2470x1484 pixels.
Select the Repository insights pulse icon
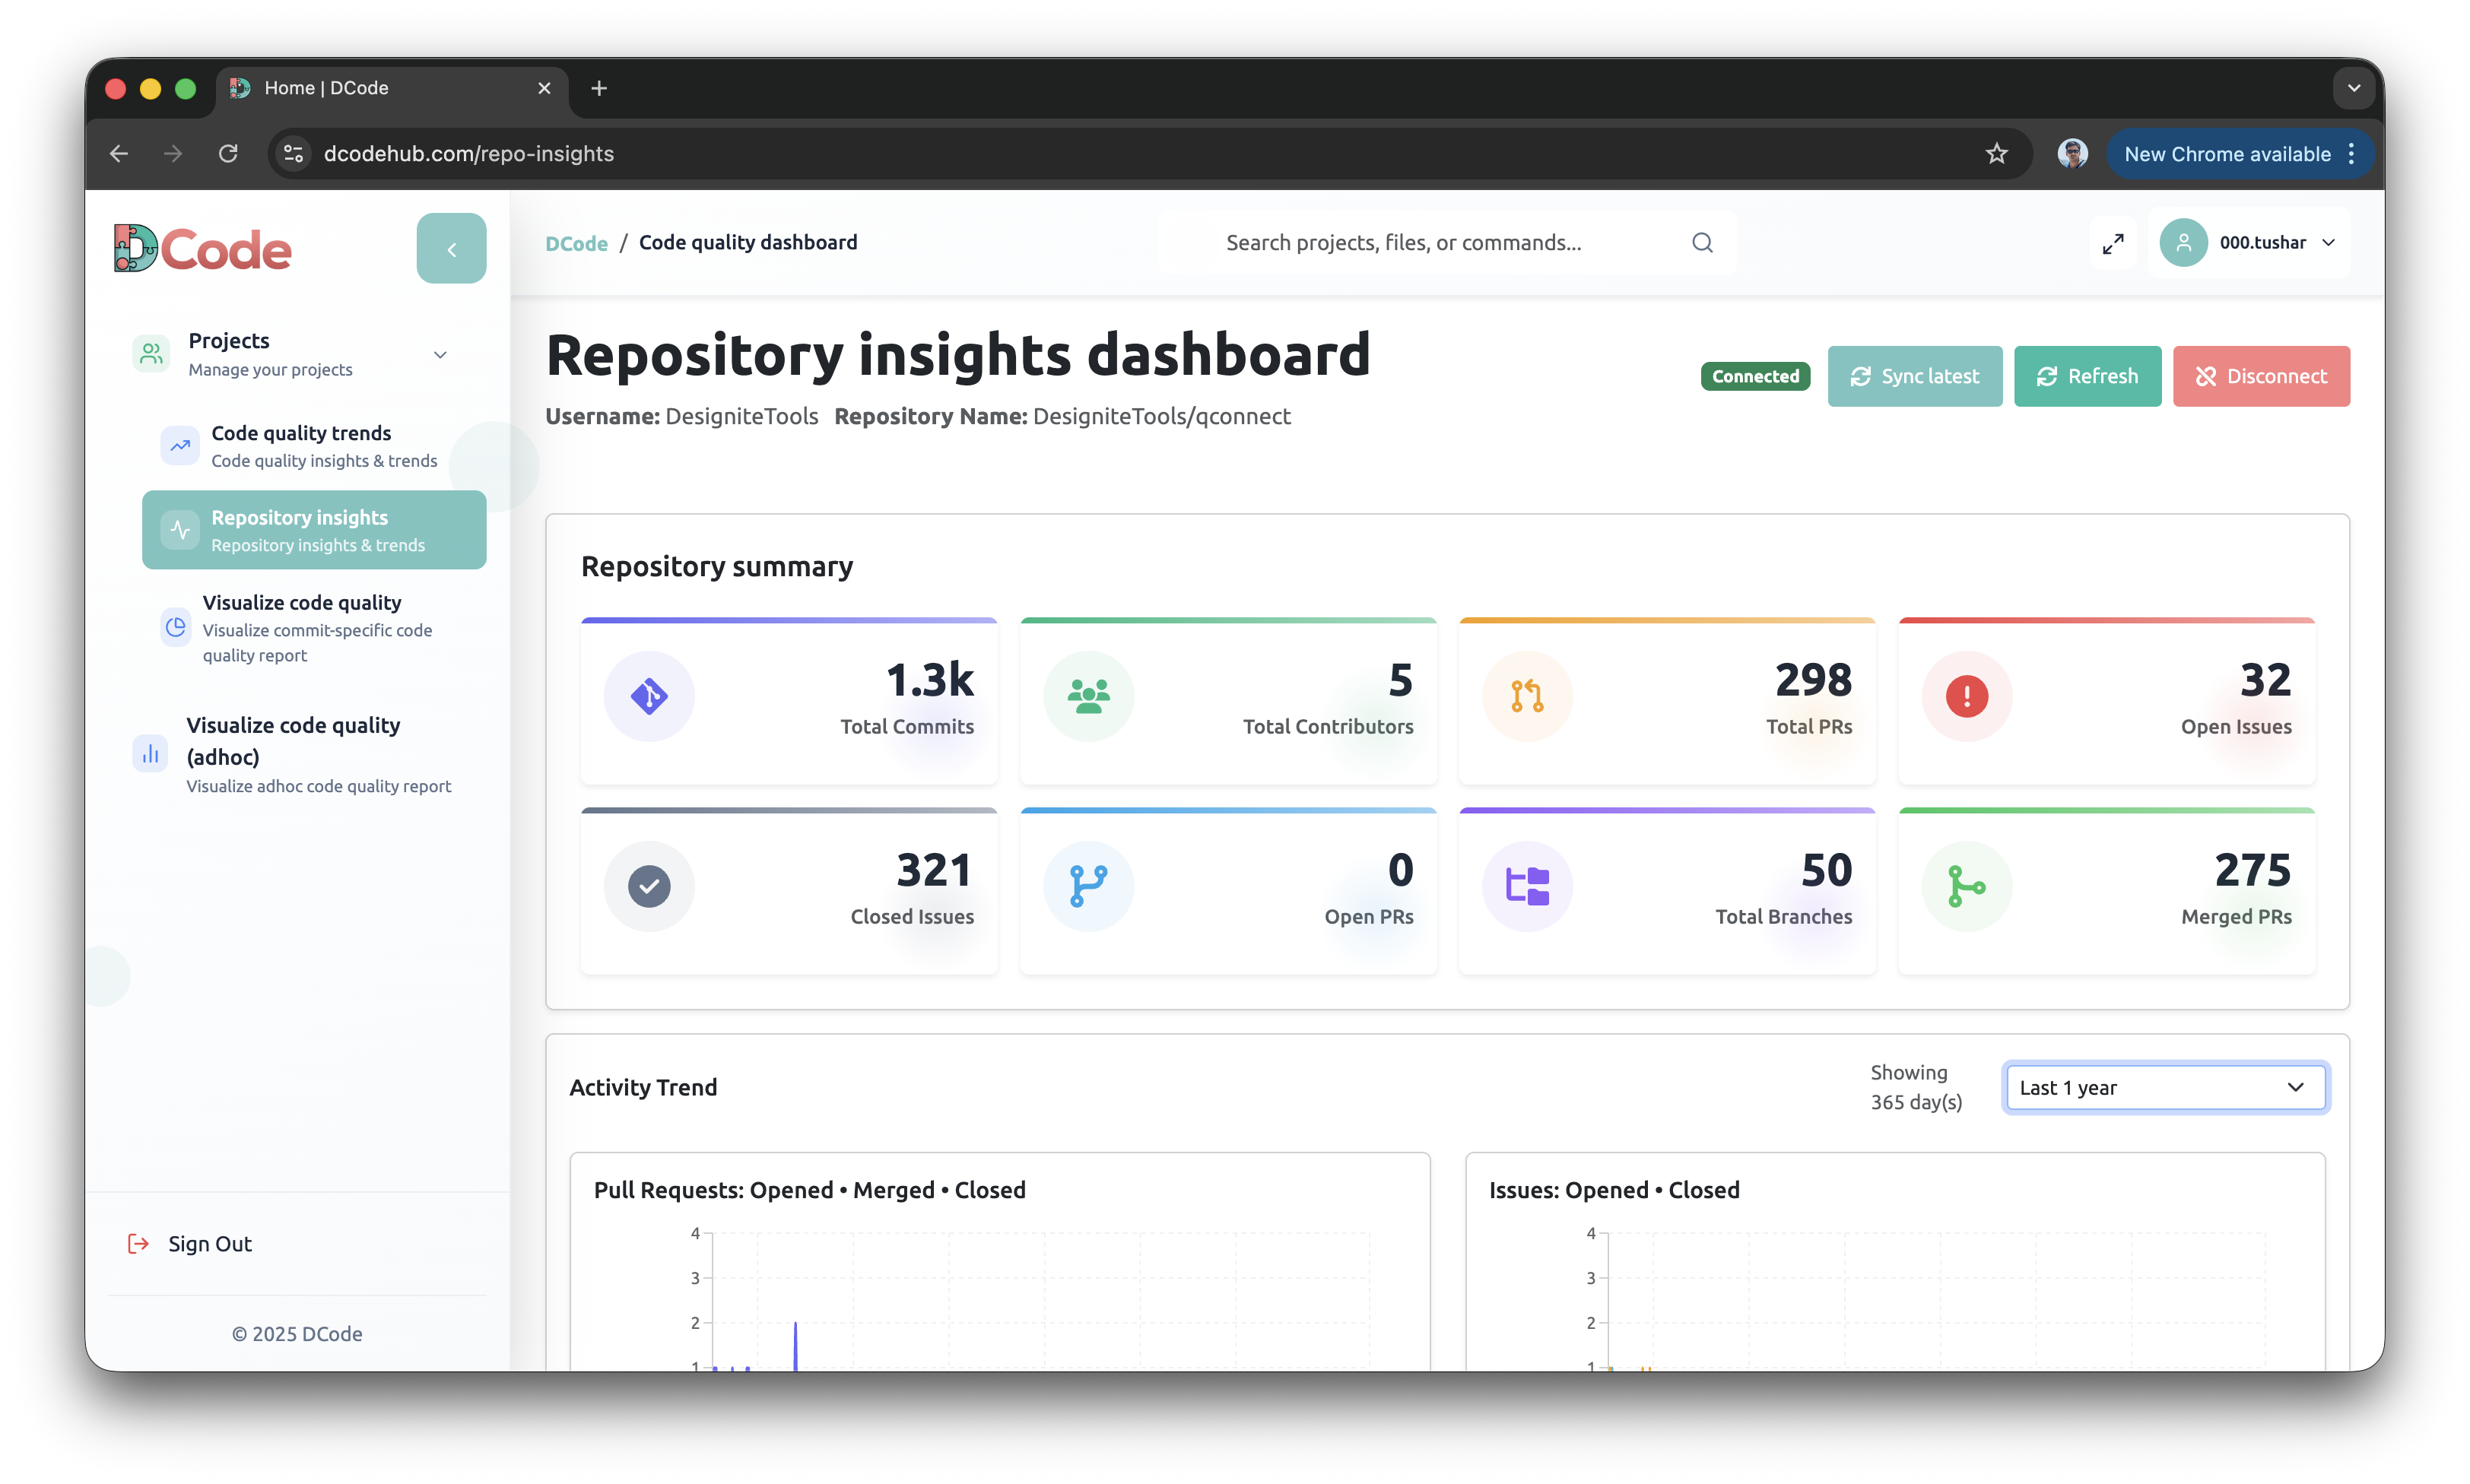(180, 530)
